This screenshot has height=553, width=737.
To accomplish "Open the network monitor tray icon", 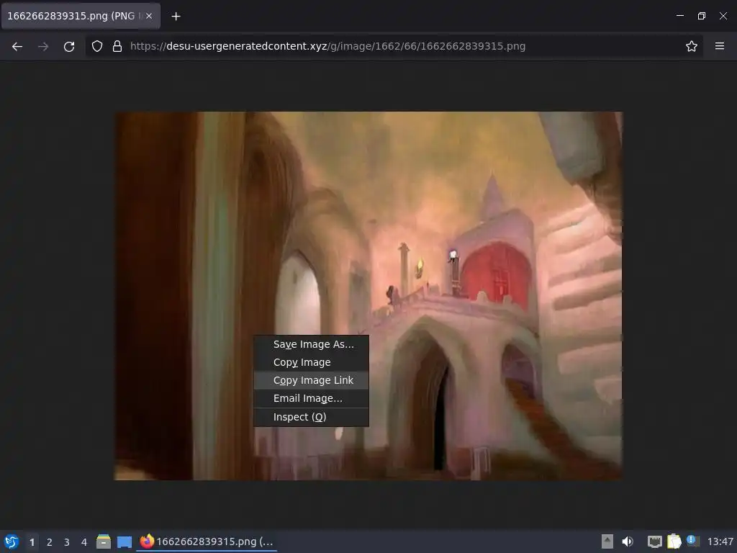I will point(655,541).
